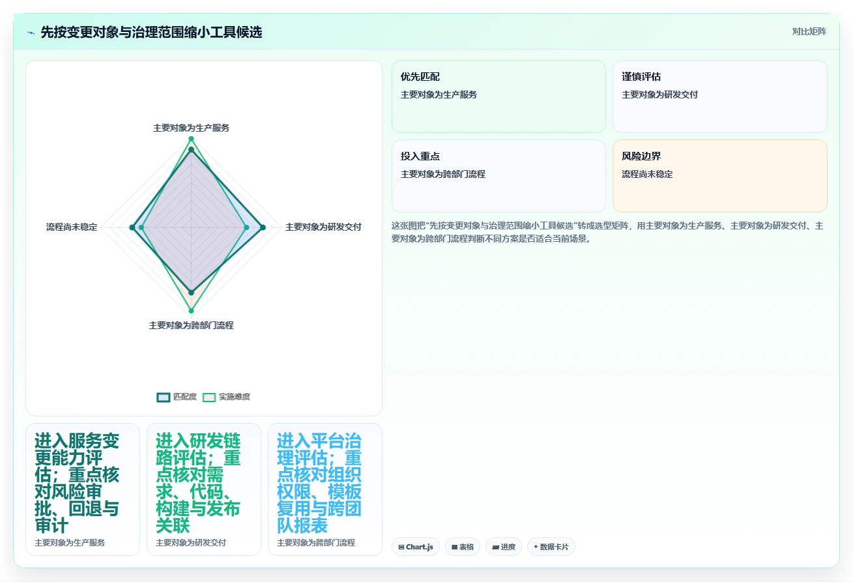The height and width of the screenshot is (582, 853).
Task: Select the 数据卡片 tag chip
Action: point(551,547)
